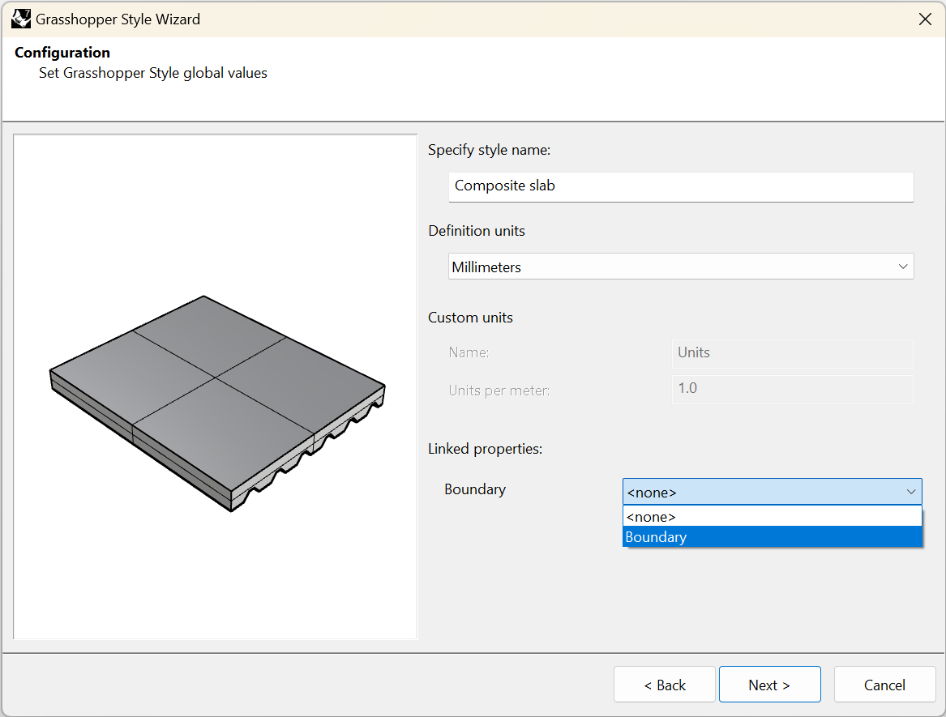Collapse the Boundary linked property combo box
This screenshot has width=946, height=717.
click(x=772, y=492)
